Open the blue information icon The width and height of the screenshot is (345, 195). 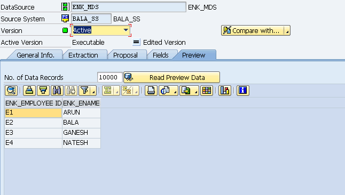click(x=243, y=91)
